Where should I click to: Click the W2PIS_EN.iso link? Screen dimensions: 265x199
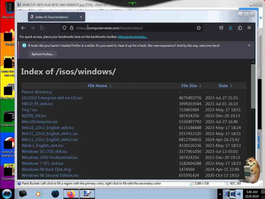[34, 116]
